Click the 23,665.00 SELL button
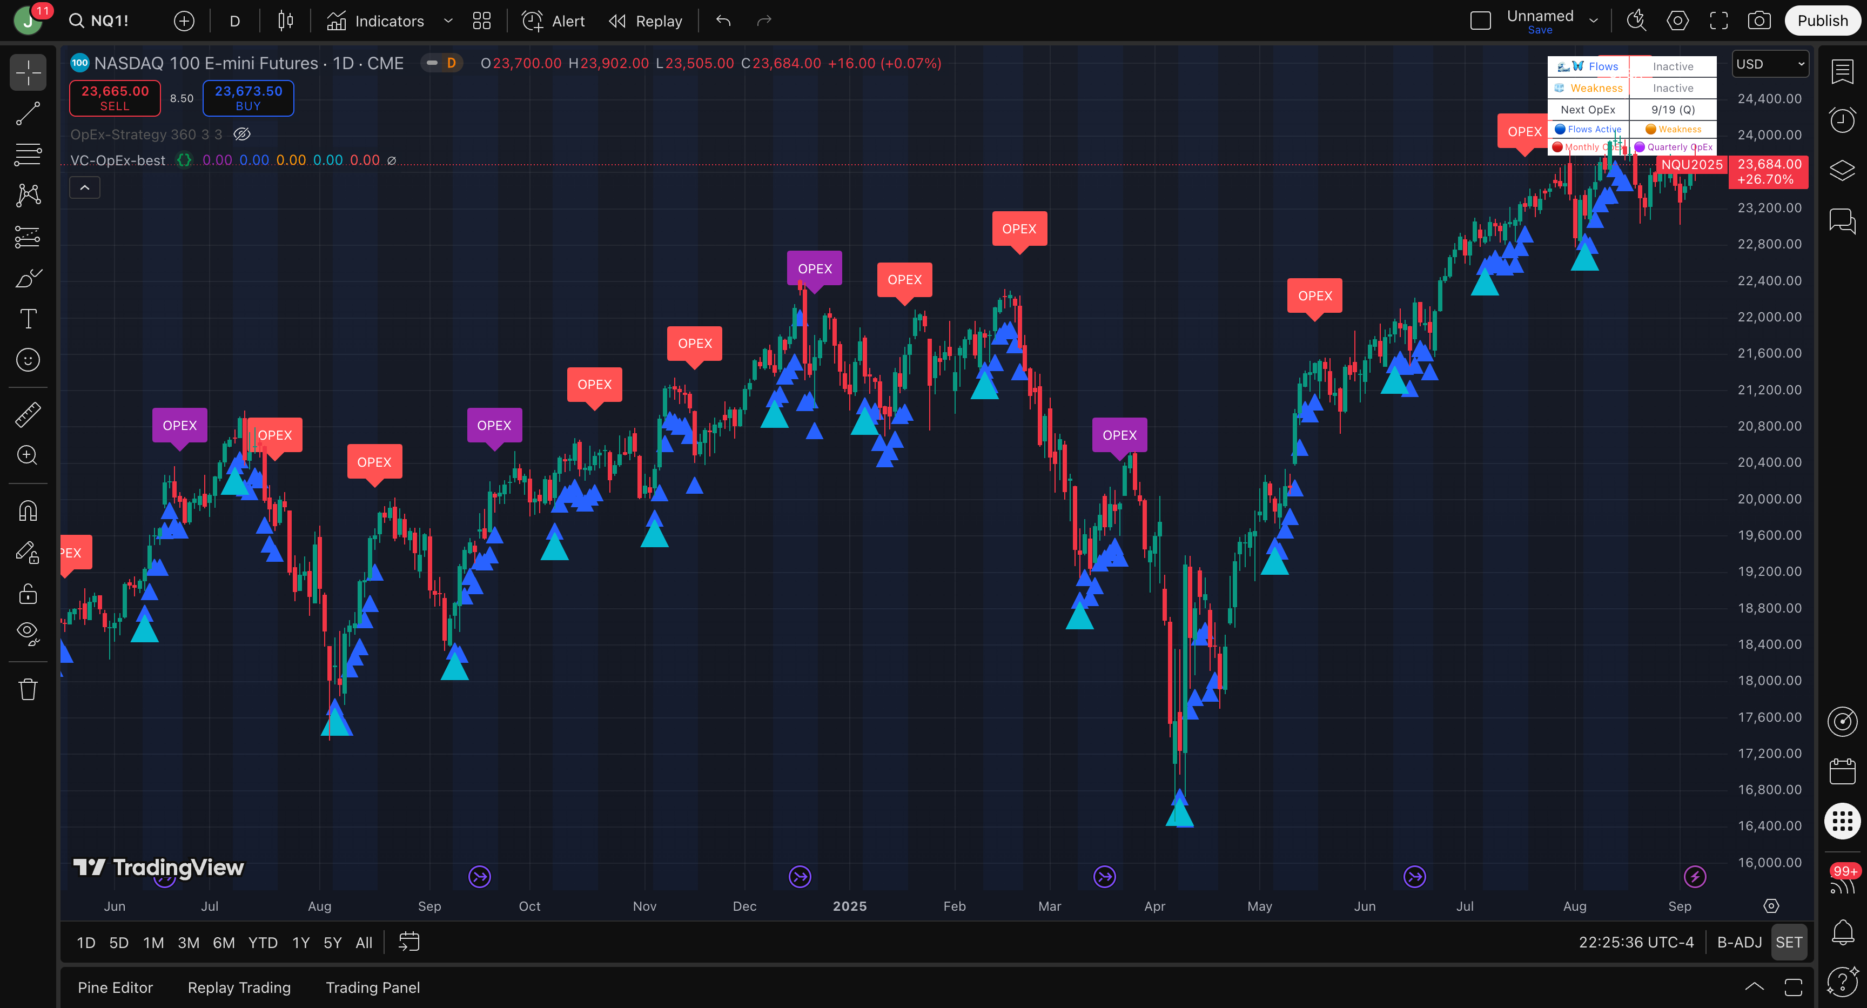Image resolution: width=1867 pixels, height=1008 pixels. click(x=115, y=98)
